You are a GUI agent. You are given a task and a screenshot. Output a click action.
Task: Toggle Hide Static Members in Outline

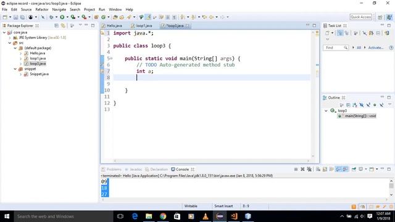(x=368, y=105)
